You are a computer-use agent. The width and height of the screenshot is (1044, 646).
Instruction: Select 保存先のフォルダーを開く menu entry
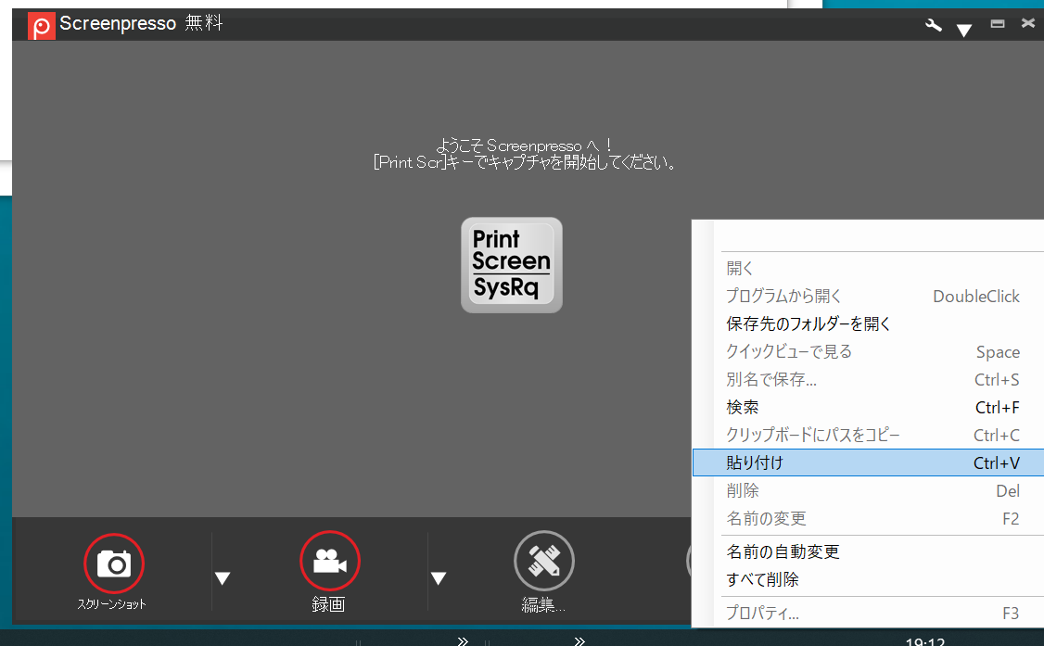[868, 324]
